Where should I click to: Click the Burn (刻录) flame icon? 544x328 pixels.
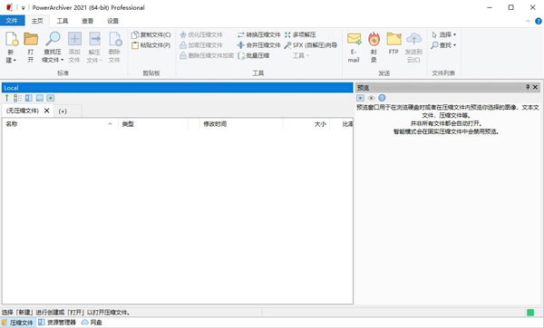[x=374, y=39]
